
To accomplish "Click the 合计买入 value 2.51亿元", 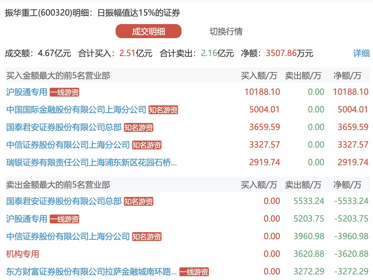I will (x=136, y=53).
